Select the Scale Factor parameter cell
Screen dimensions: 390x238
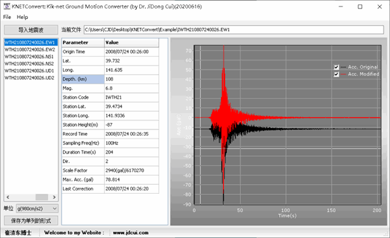tap(83, 170)
